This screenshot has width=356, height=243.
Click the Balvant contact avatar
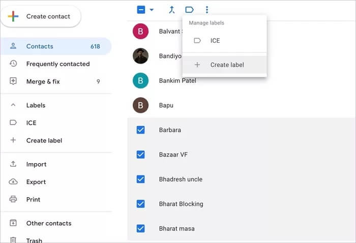[141, 32]
